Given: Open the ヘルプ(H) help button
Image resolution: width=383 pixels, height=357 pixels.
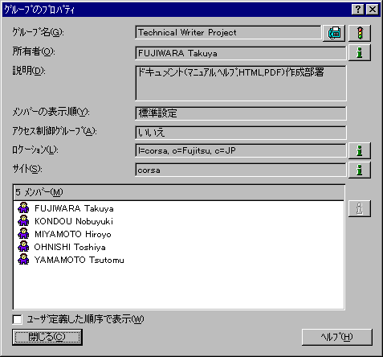Looking at the screenshot, I should 337,337.
